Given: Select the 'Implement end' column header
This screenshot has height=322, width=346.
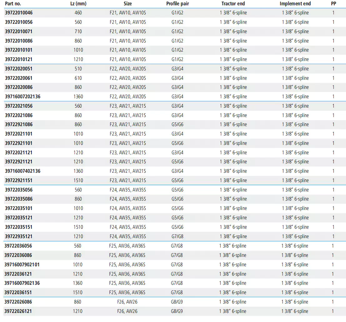Looking at the screenshot, I should [295, 4].
